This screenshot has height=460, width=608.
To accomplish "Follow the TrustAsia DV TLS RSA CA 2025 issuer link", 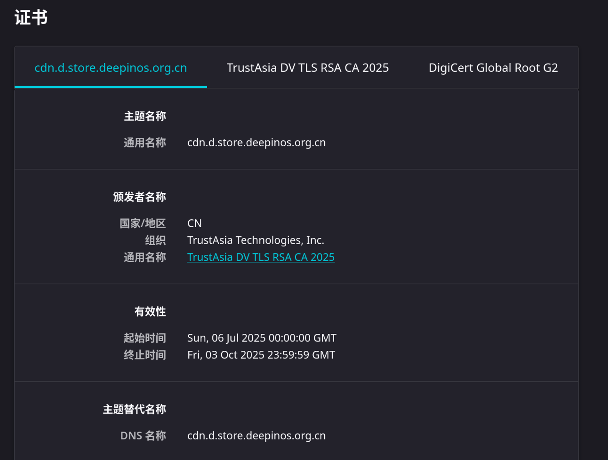I will [x=261, y=257].
